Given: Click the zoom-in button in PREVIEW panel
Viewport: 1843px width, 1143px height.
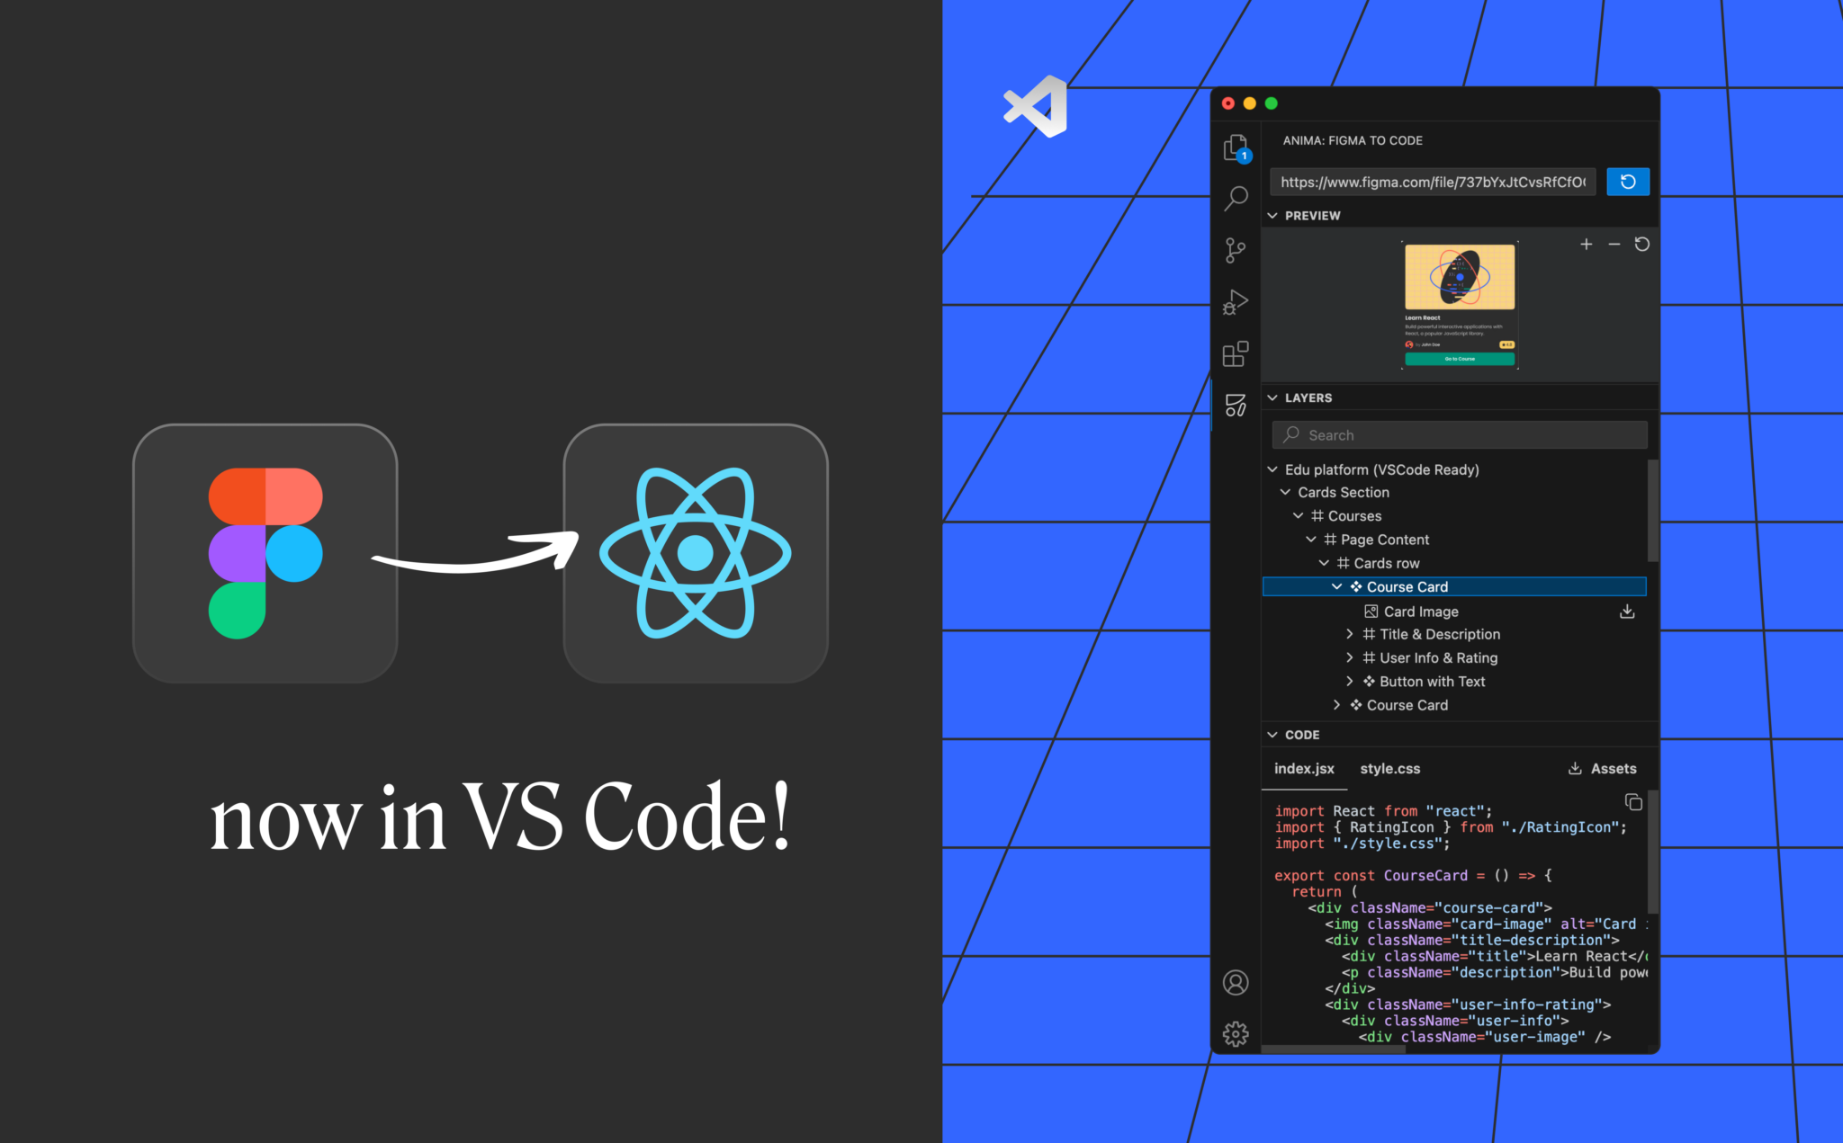Looking at the screenshot, I should [x=1587, y=242].
